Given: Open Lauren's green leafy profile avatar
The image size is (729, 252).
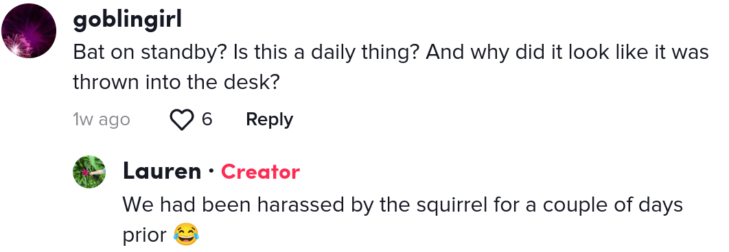Looking at the screenshot, I should 89,172.
